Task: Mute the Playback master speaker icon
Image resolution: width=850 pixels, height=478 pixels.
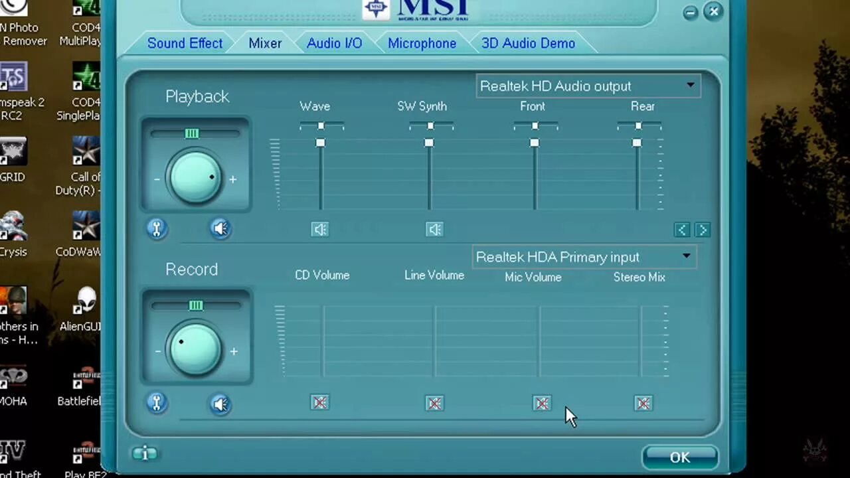Action: tap(220, 229)
